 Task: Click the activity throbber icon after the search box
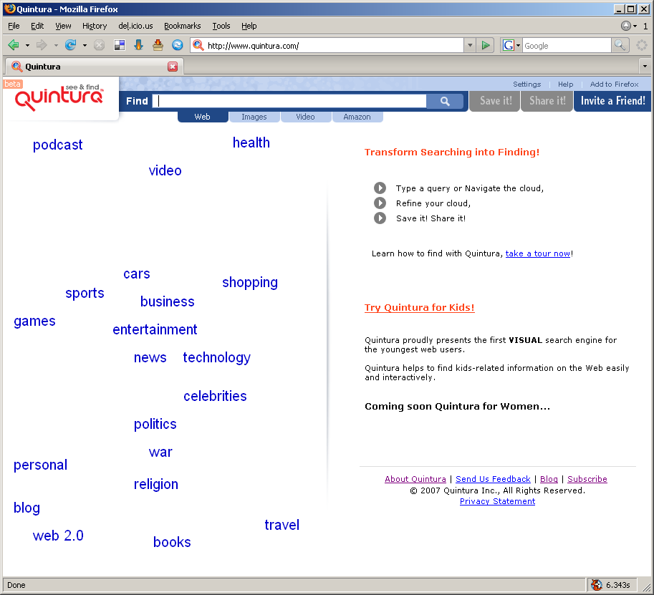tap(642, 45)
